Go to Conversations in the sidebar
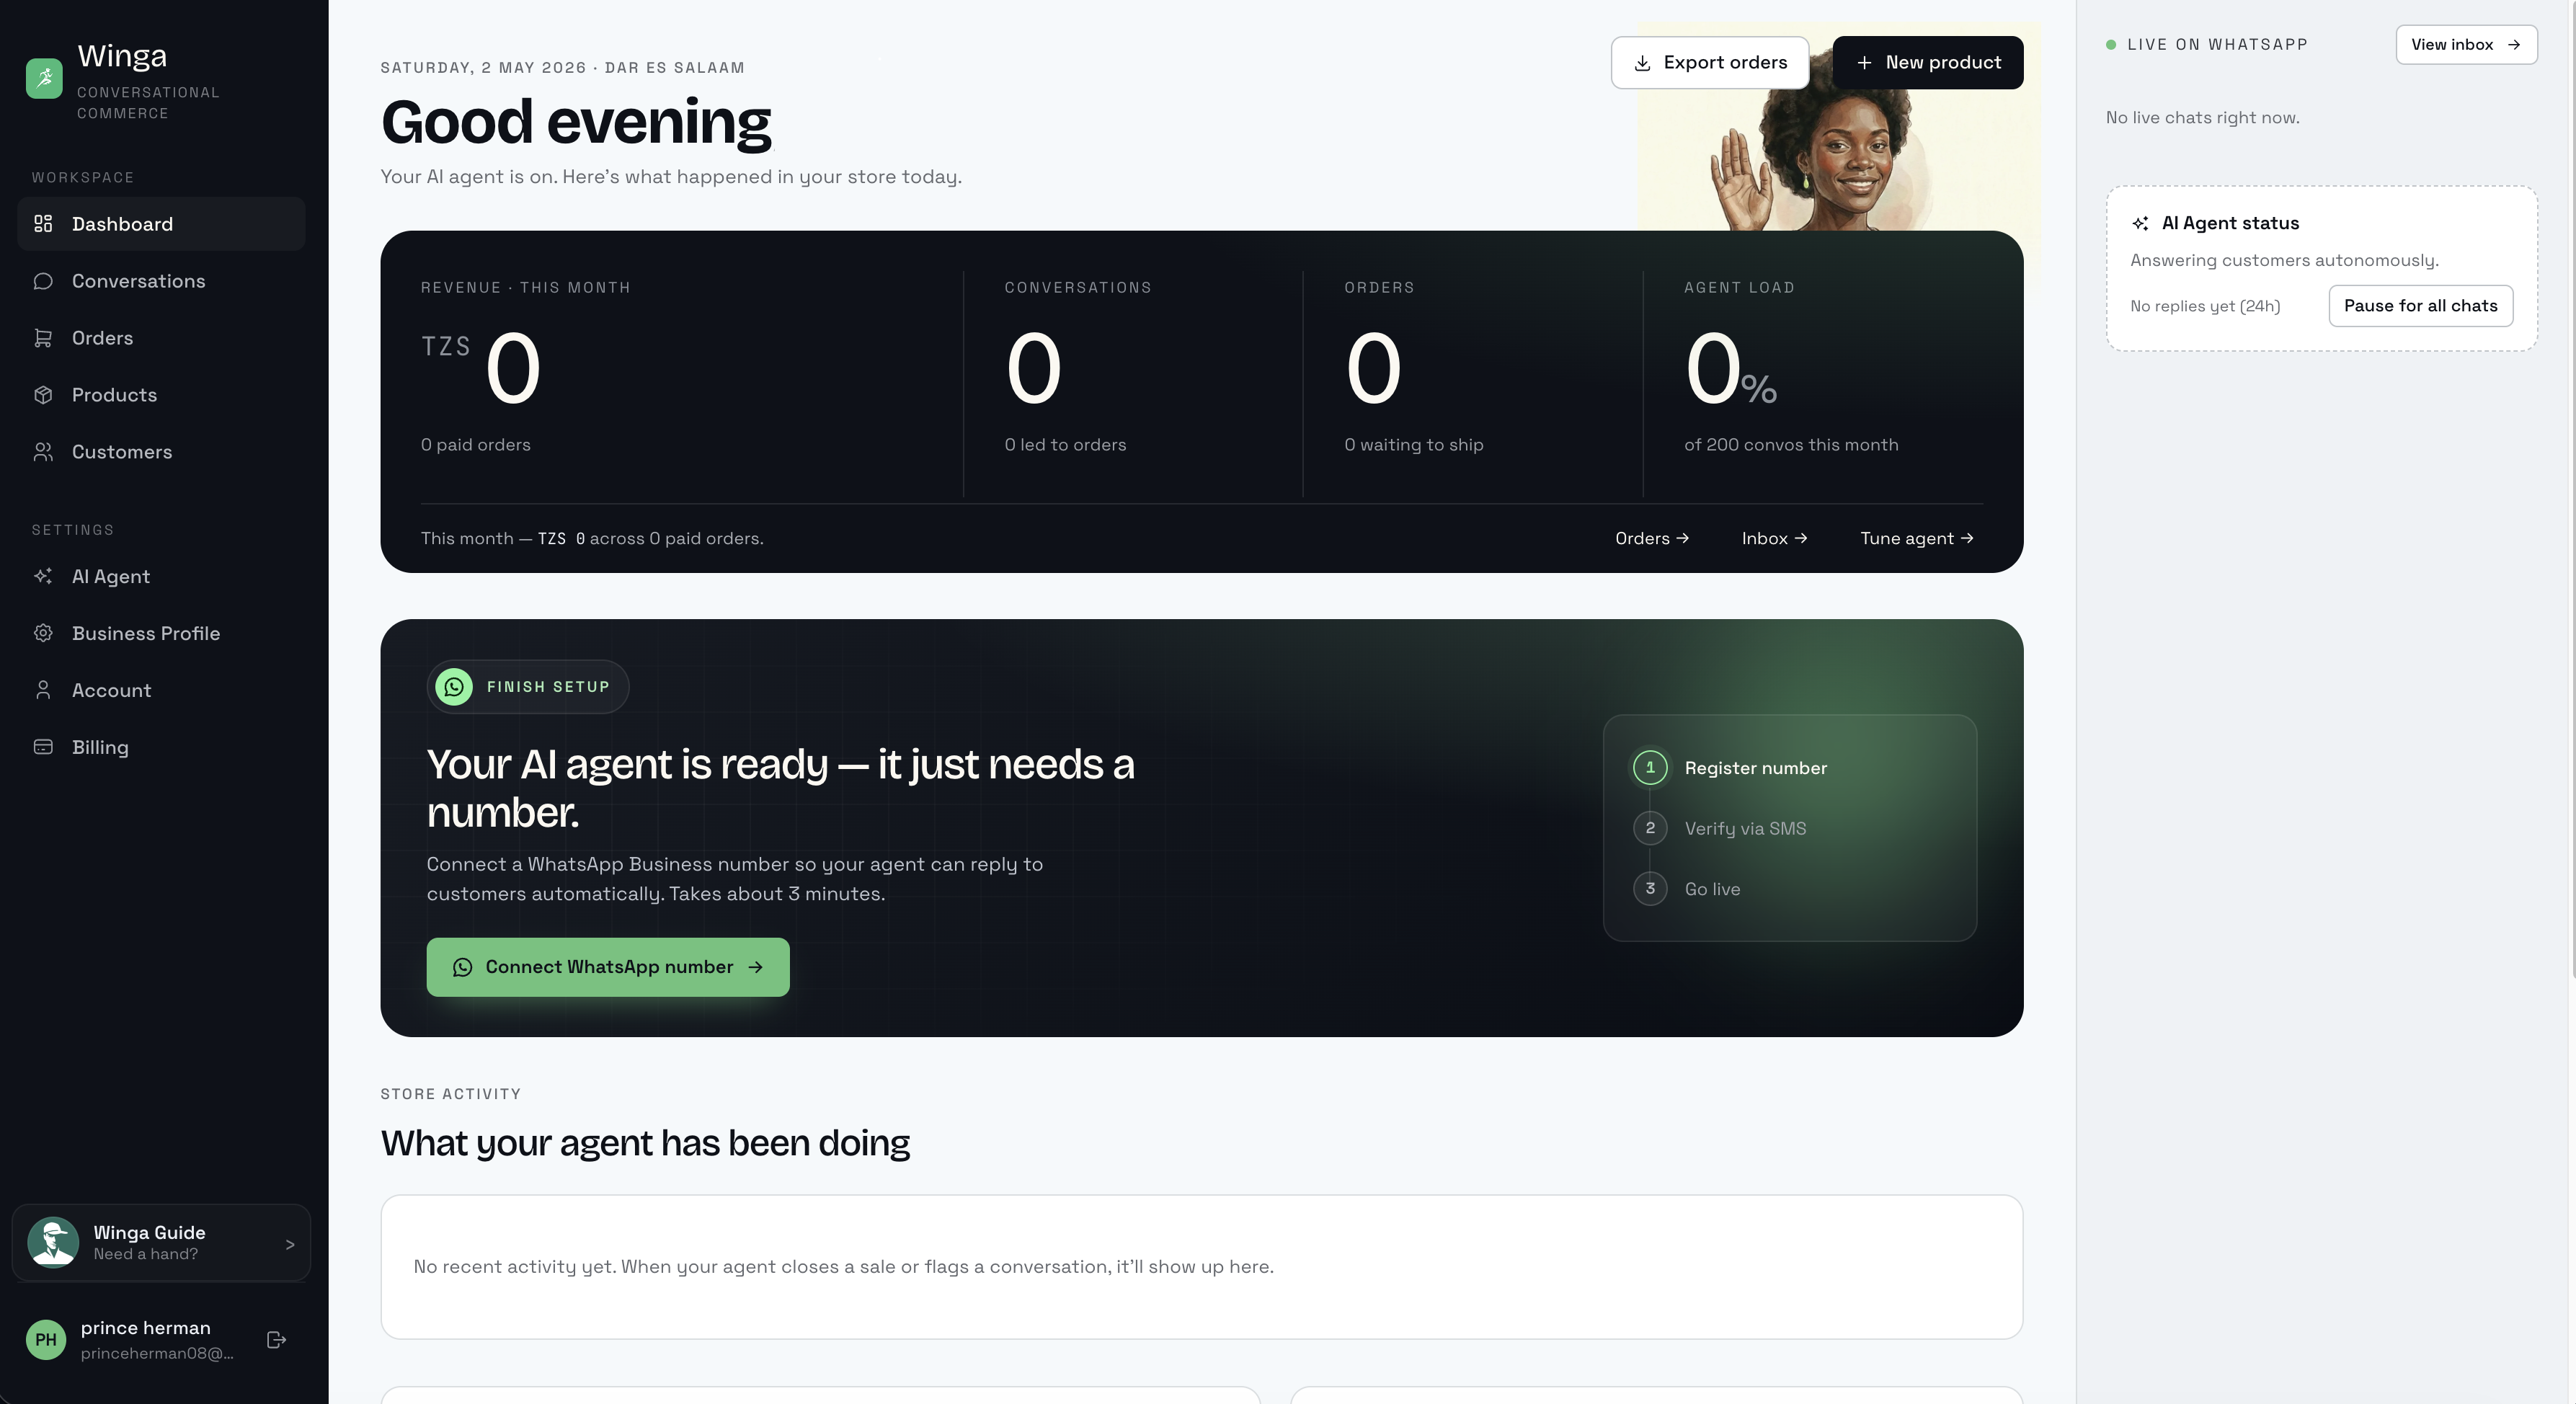2576x1404 pixels. coord(161,281)
